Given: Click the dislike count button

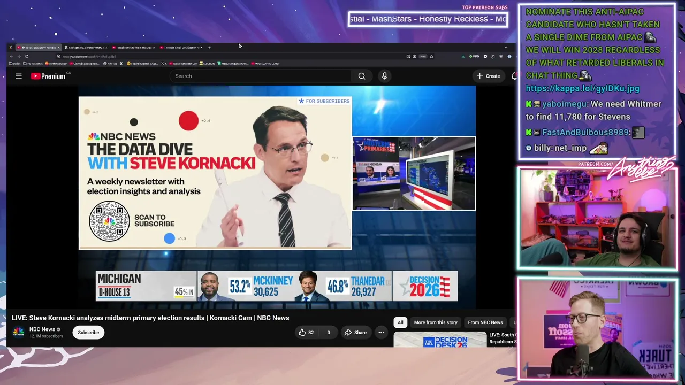Looking at the screenshot, I should [329, 333].
